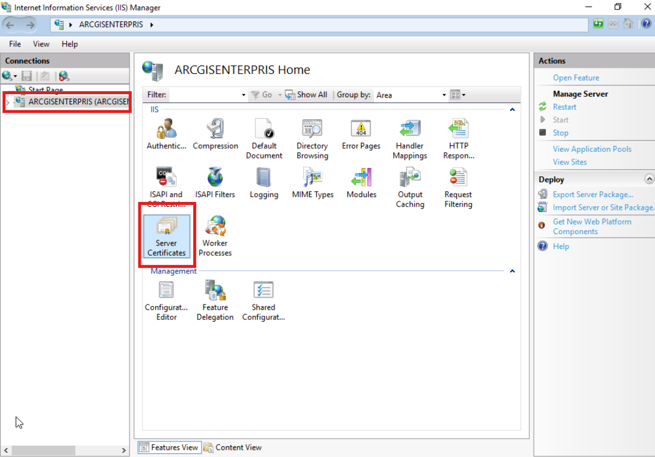Collapse the Management group section
The height and width of the screenshot is (457, 655).
pos(512,271)
